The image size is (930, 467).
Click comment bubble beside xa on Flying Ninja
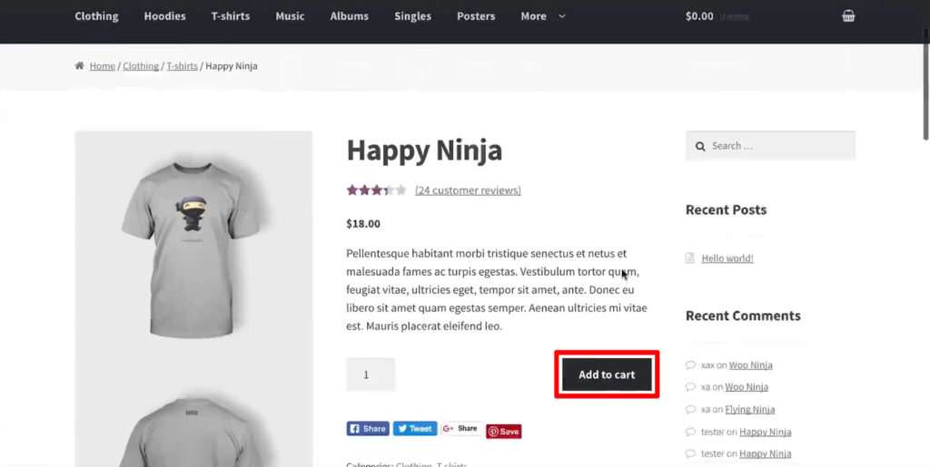690,410
